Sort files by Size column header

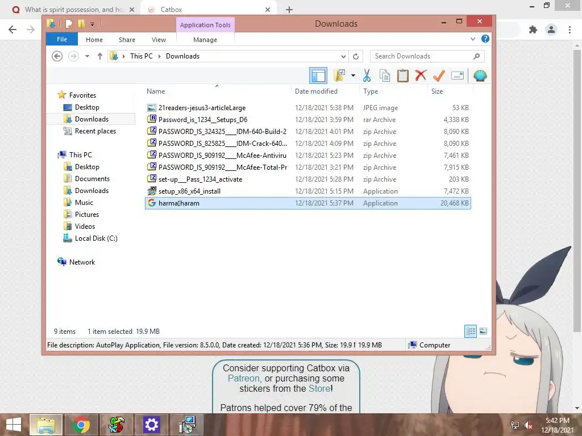[x=450, y=91]
